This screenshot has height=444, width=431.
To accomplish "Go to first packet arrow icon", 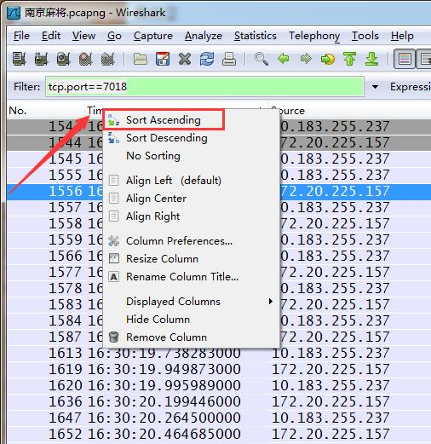I will click(x=349, y=59).
